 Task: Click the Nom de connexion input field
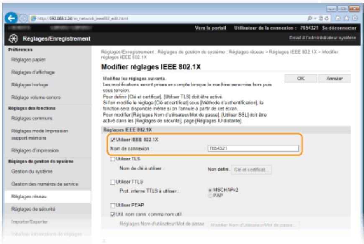tap(253, 148)
